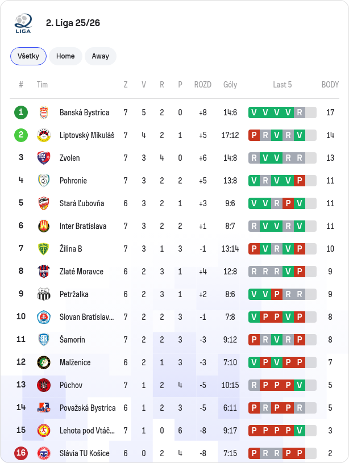Open the Zlaté Moravce team link
This screenshot has height=463, width=349.
coord(81,272)
